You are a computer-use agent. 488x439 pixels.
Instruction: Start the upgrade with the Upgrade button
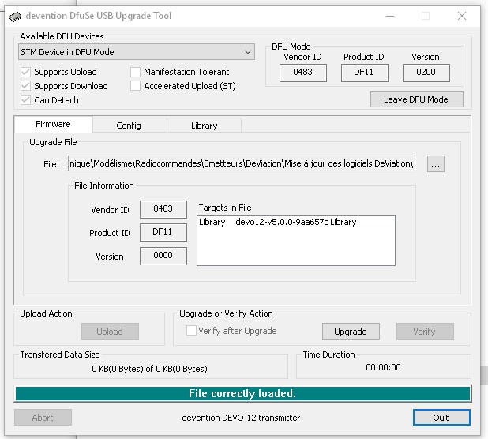351,332
